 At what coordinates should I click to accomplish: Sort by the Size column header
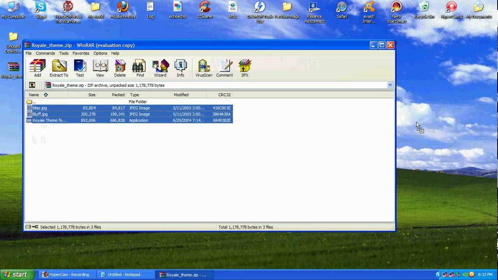pos(83,95)
